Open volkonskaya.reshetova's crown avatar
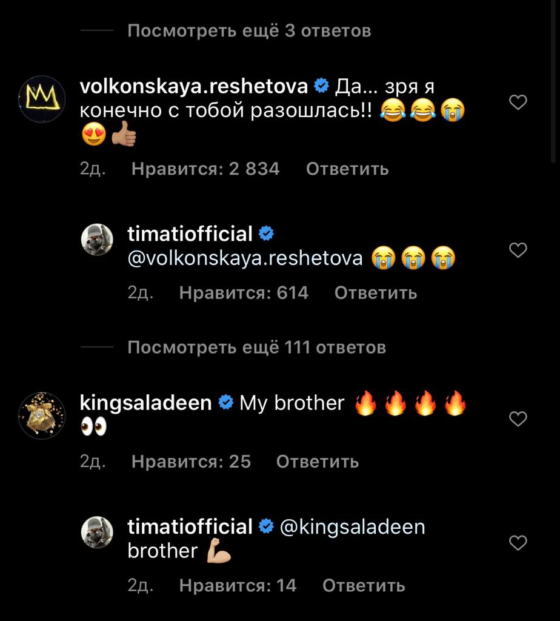 41,99
